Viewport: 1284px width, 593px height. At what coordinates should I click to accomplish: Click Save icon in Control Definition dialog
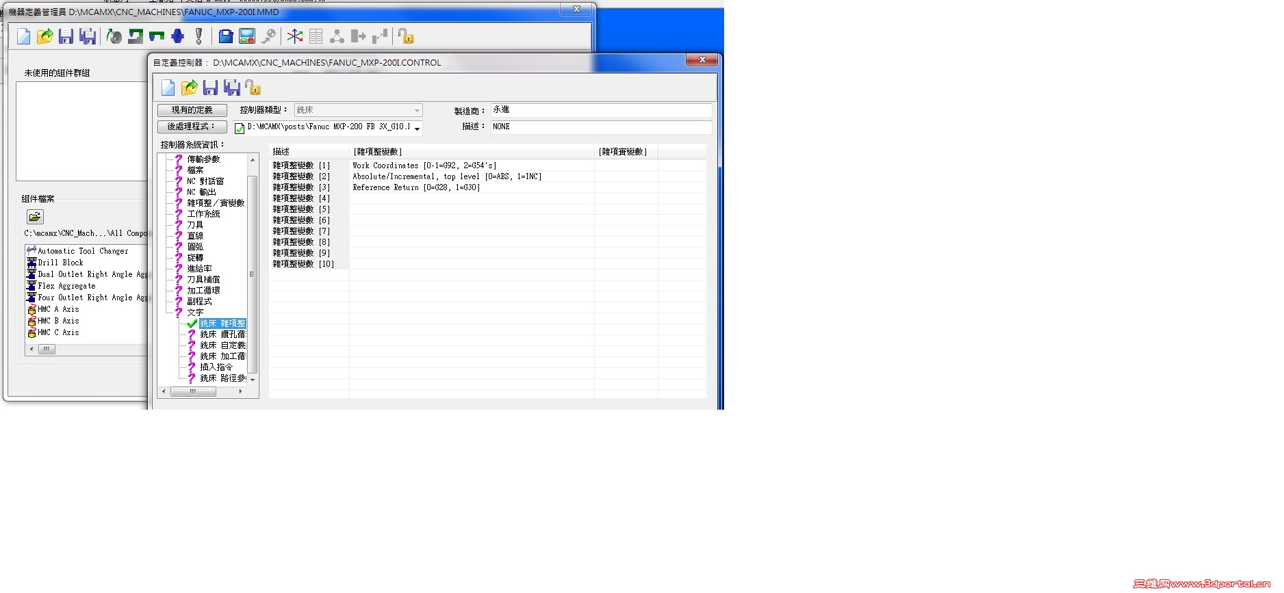(210, 88)
